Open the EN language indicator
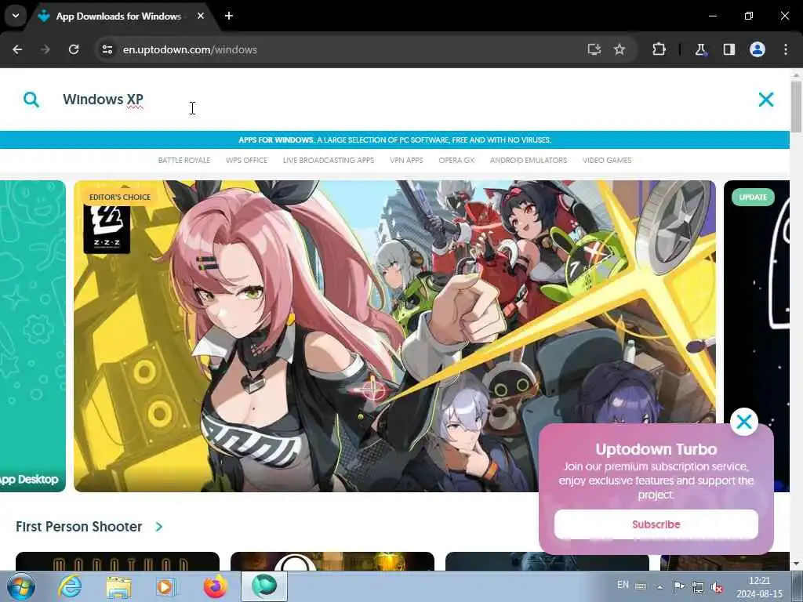 click(x=623, y=585)
